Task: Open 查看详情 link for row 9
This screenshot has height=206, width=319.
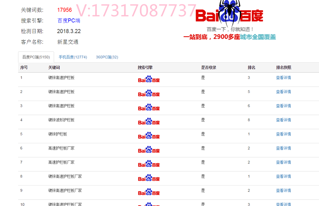Action: click(284, 190)
